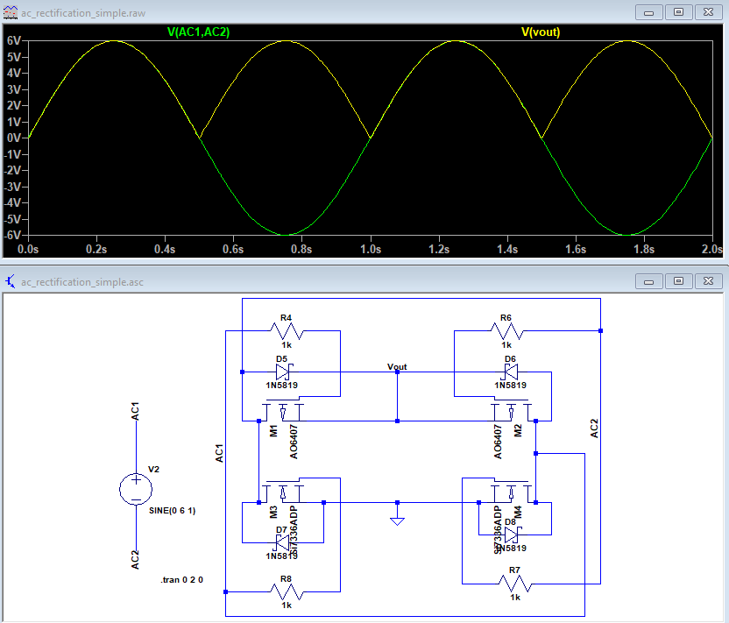This screenshot has width=729, height=623.
Task: Close the ac_rectification_simple.asc window
Action: (708, 281)
